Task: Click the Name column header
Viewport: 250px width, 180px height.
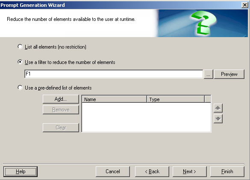Action: tap(115, 99)
